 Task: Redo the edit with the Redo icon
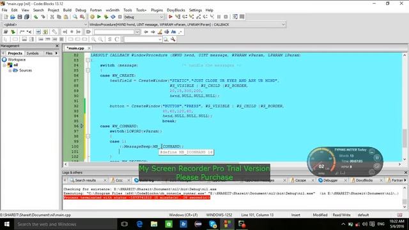(43, 17)
